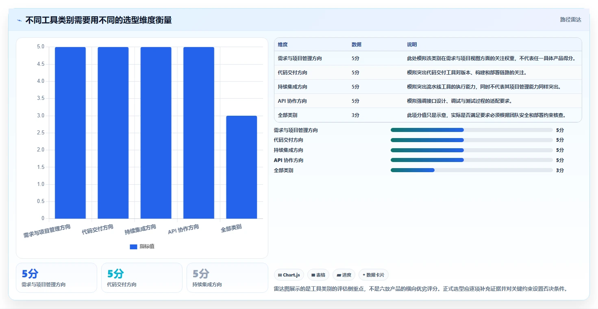Select the 进度 tag chip
The image size is (598, 309).
coord(344,275)
